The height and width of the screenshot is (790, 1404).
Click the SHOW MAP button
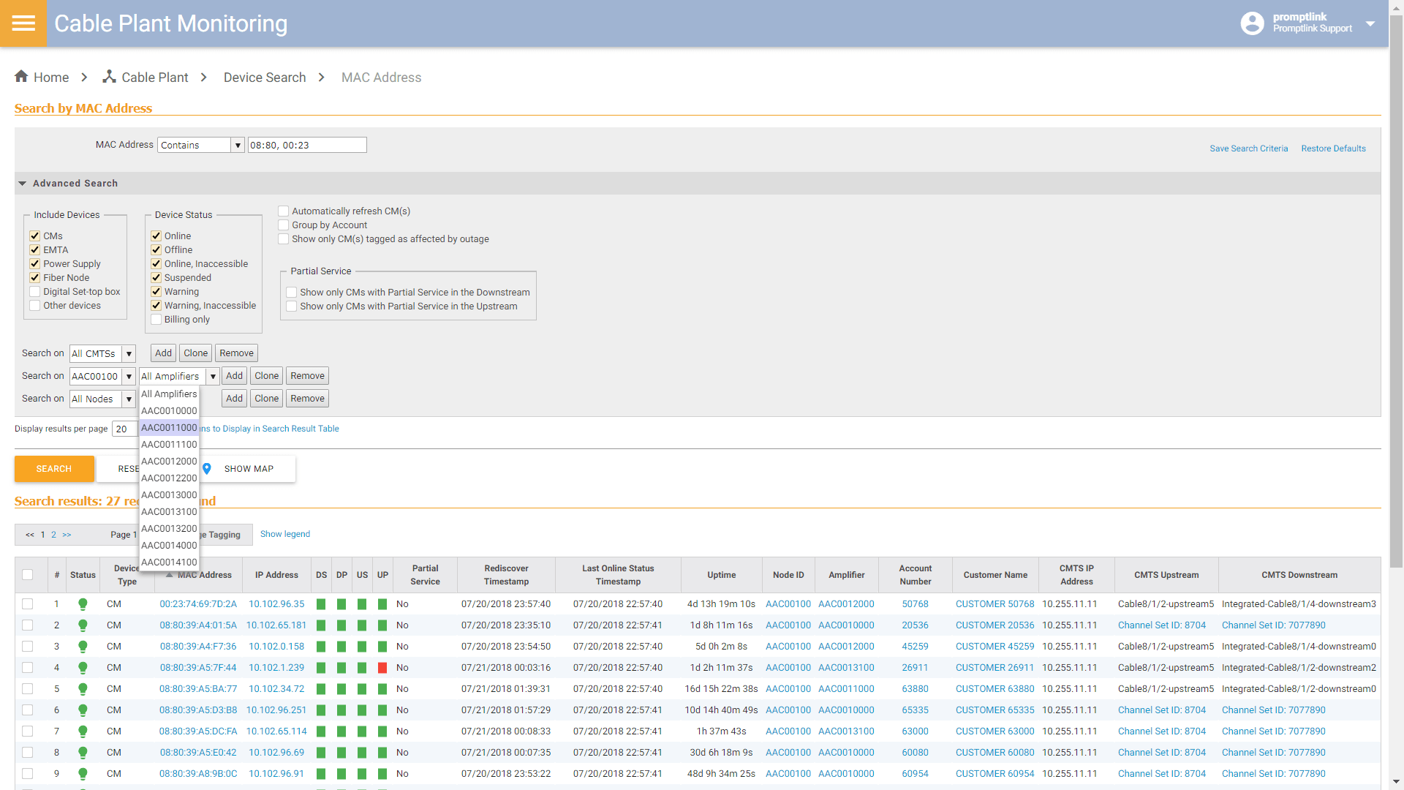249,469
